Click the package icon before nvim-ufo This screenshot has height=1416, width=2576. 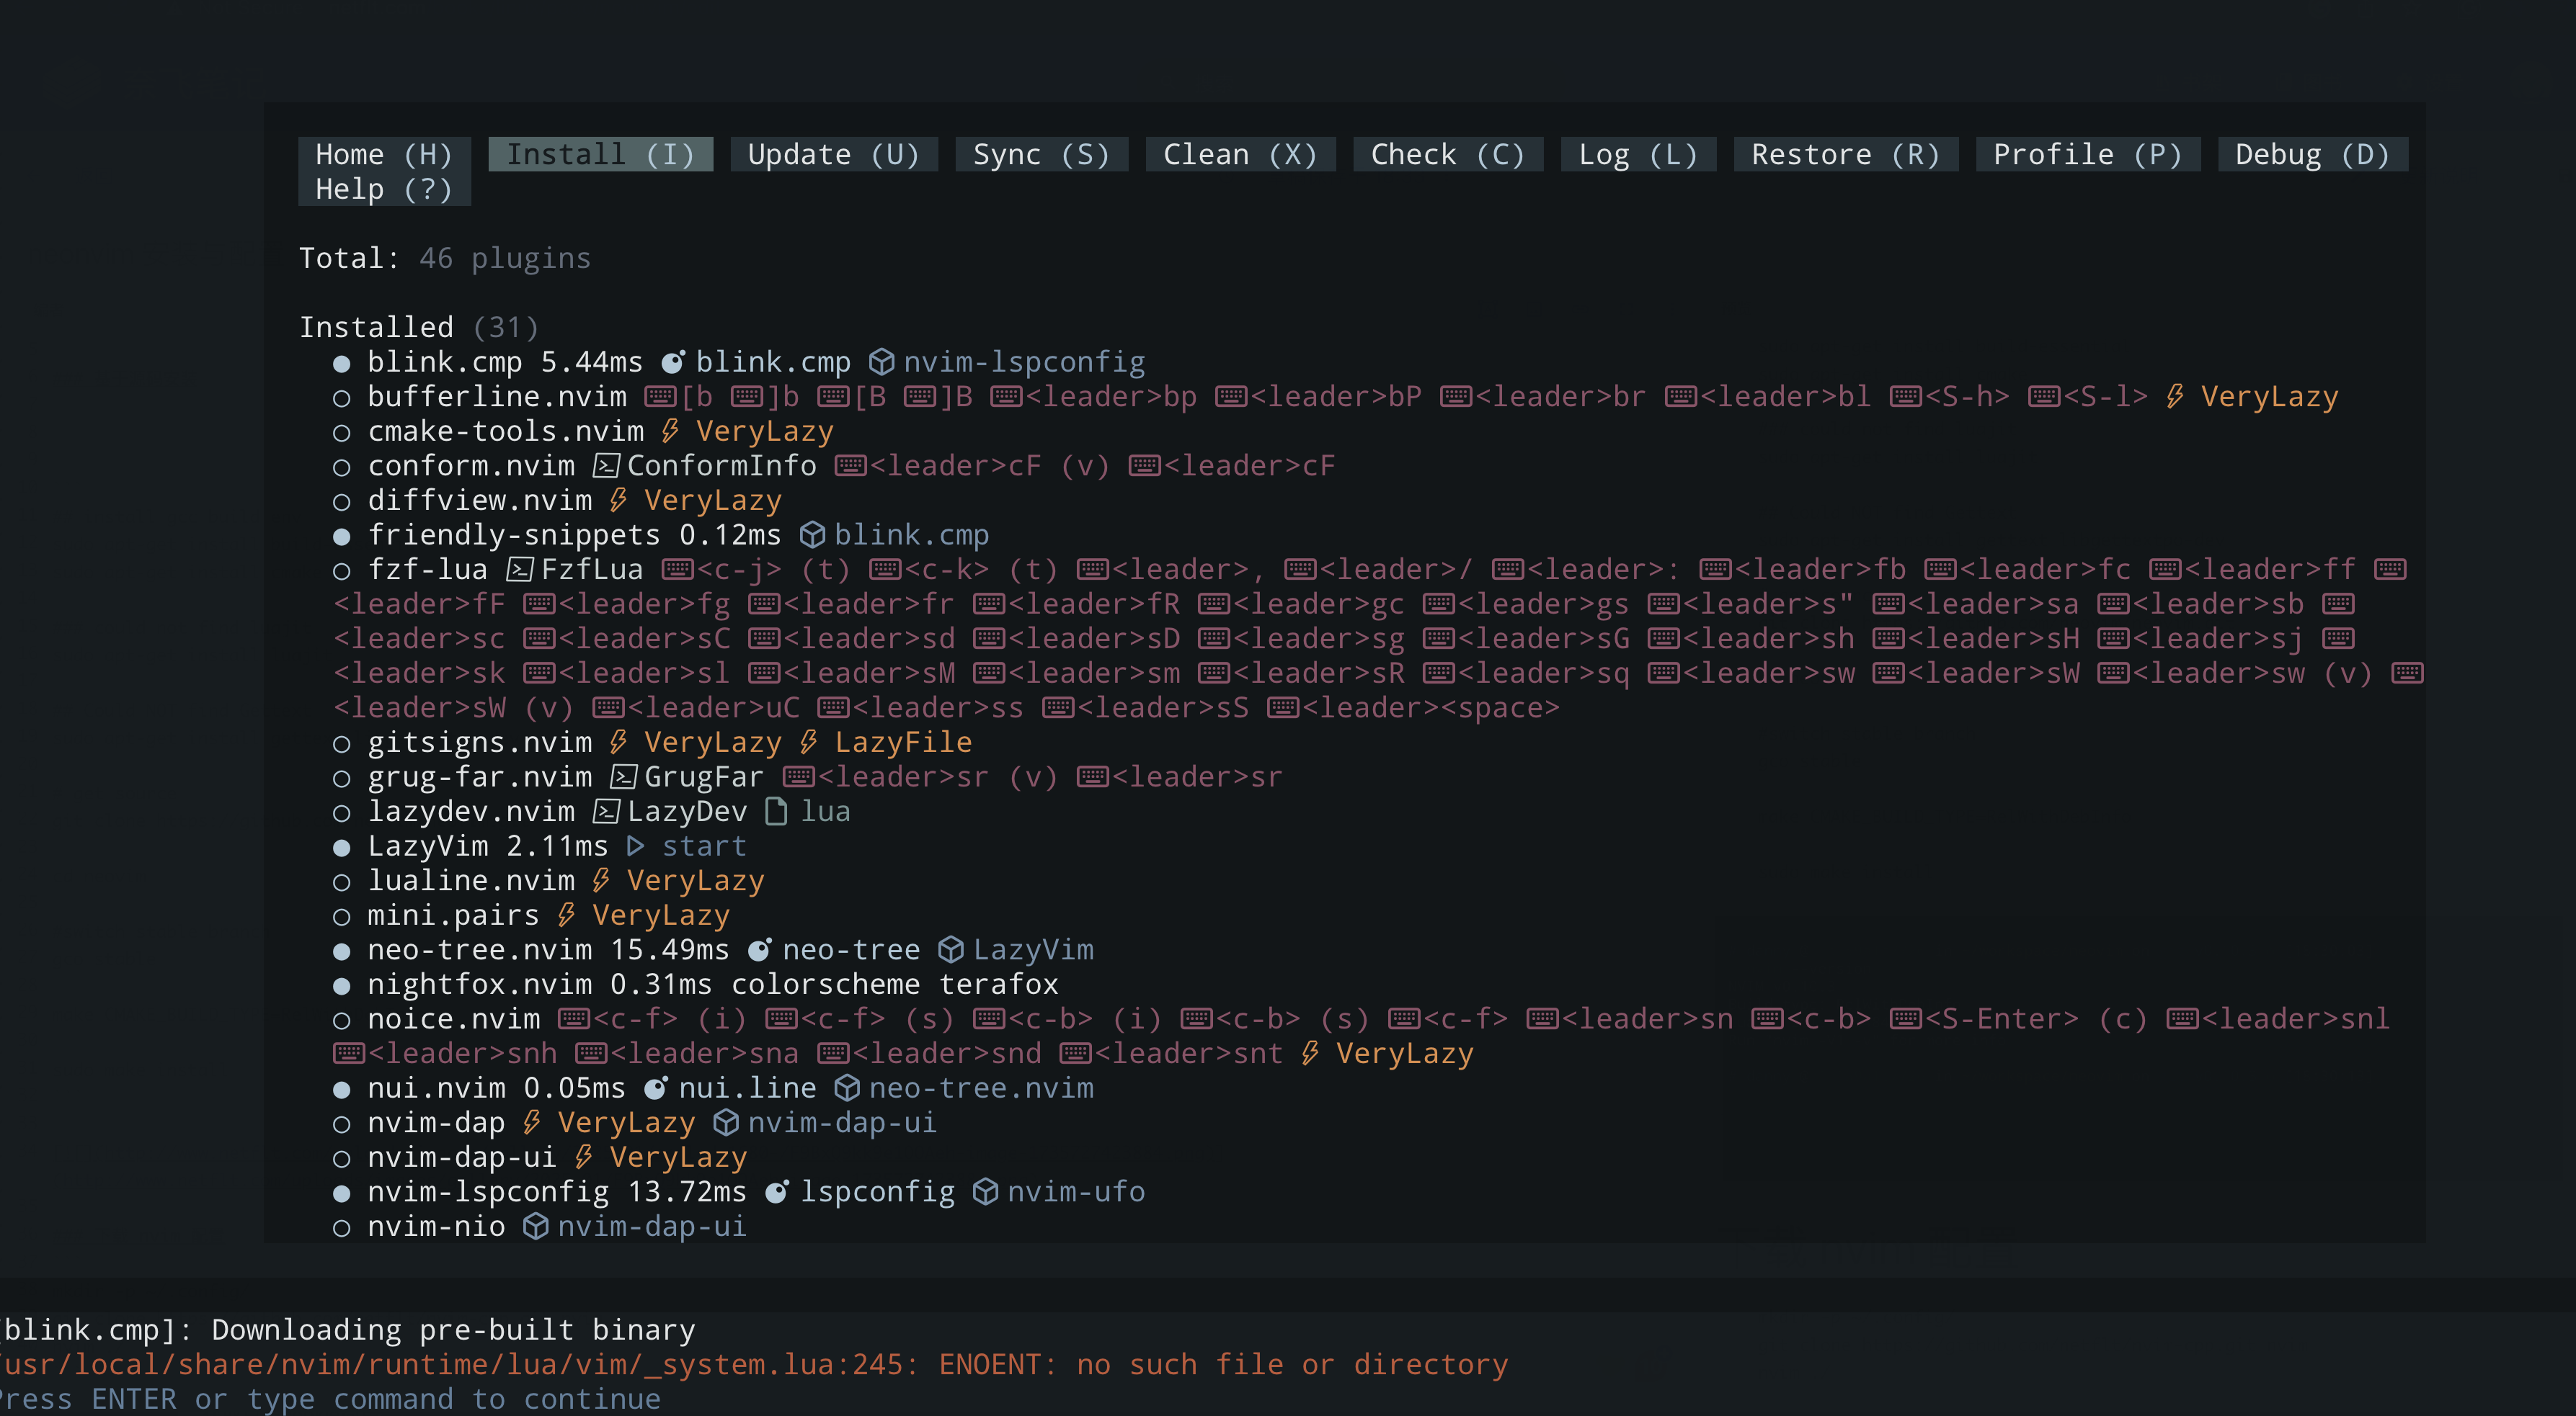tap(986, 1191)
